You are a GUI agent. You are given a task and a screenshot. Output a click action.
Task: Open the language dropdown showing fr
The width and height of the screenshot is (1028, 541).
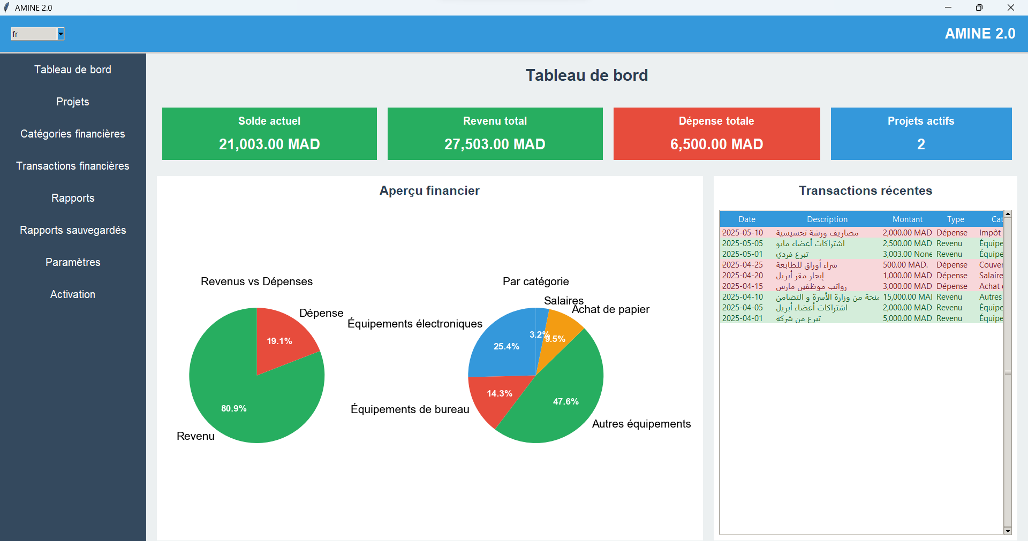(x=61, y=34)
